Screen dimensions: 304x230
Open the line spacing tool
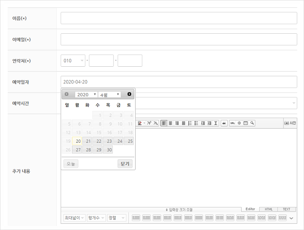tap(216, 123)
